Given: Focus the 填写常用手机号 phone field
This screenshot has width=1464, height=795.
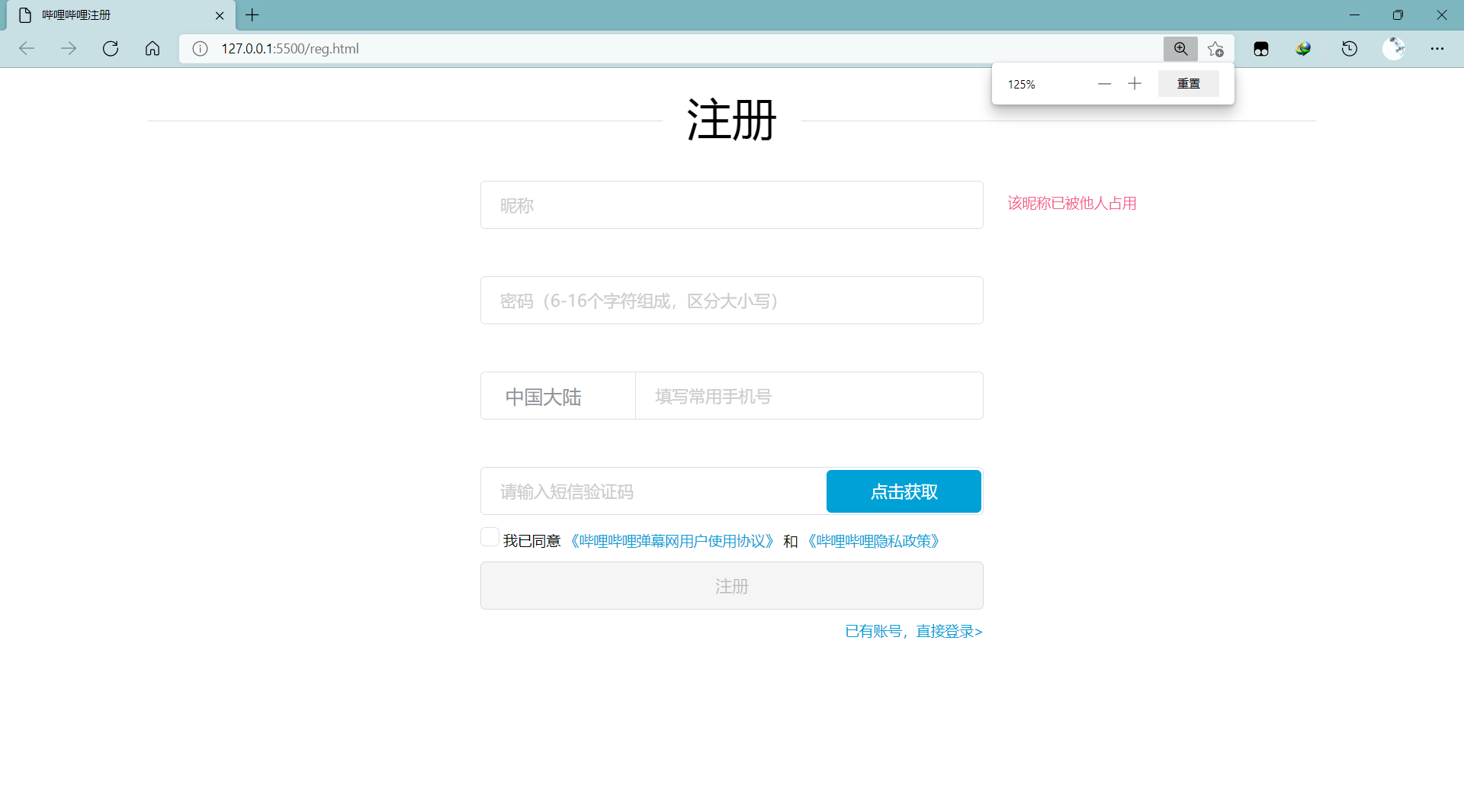Looking at the screenshot, I should (x=809, y=396).
